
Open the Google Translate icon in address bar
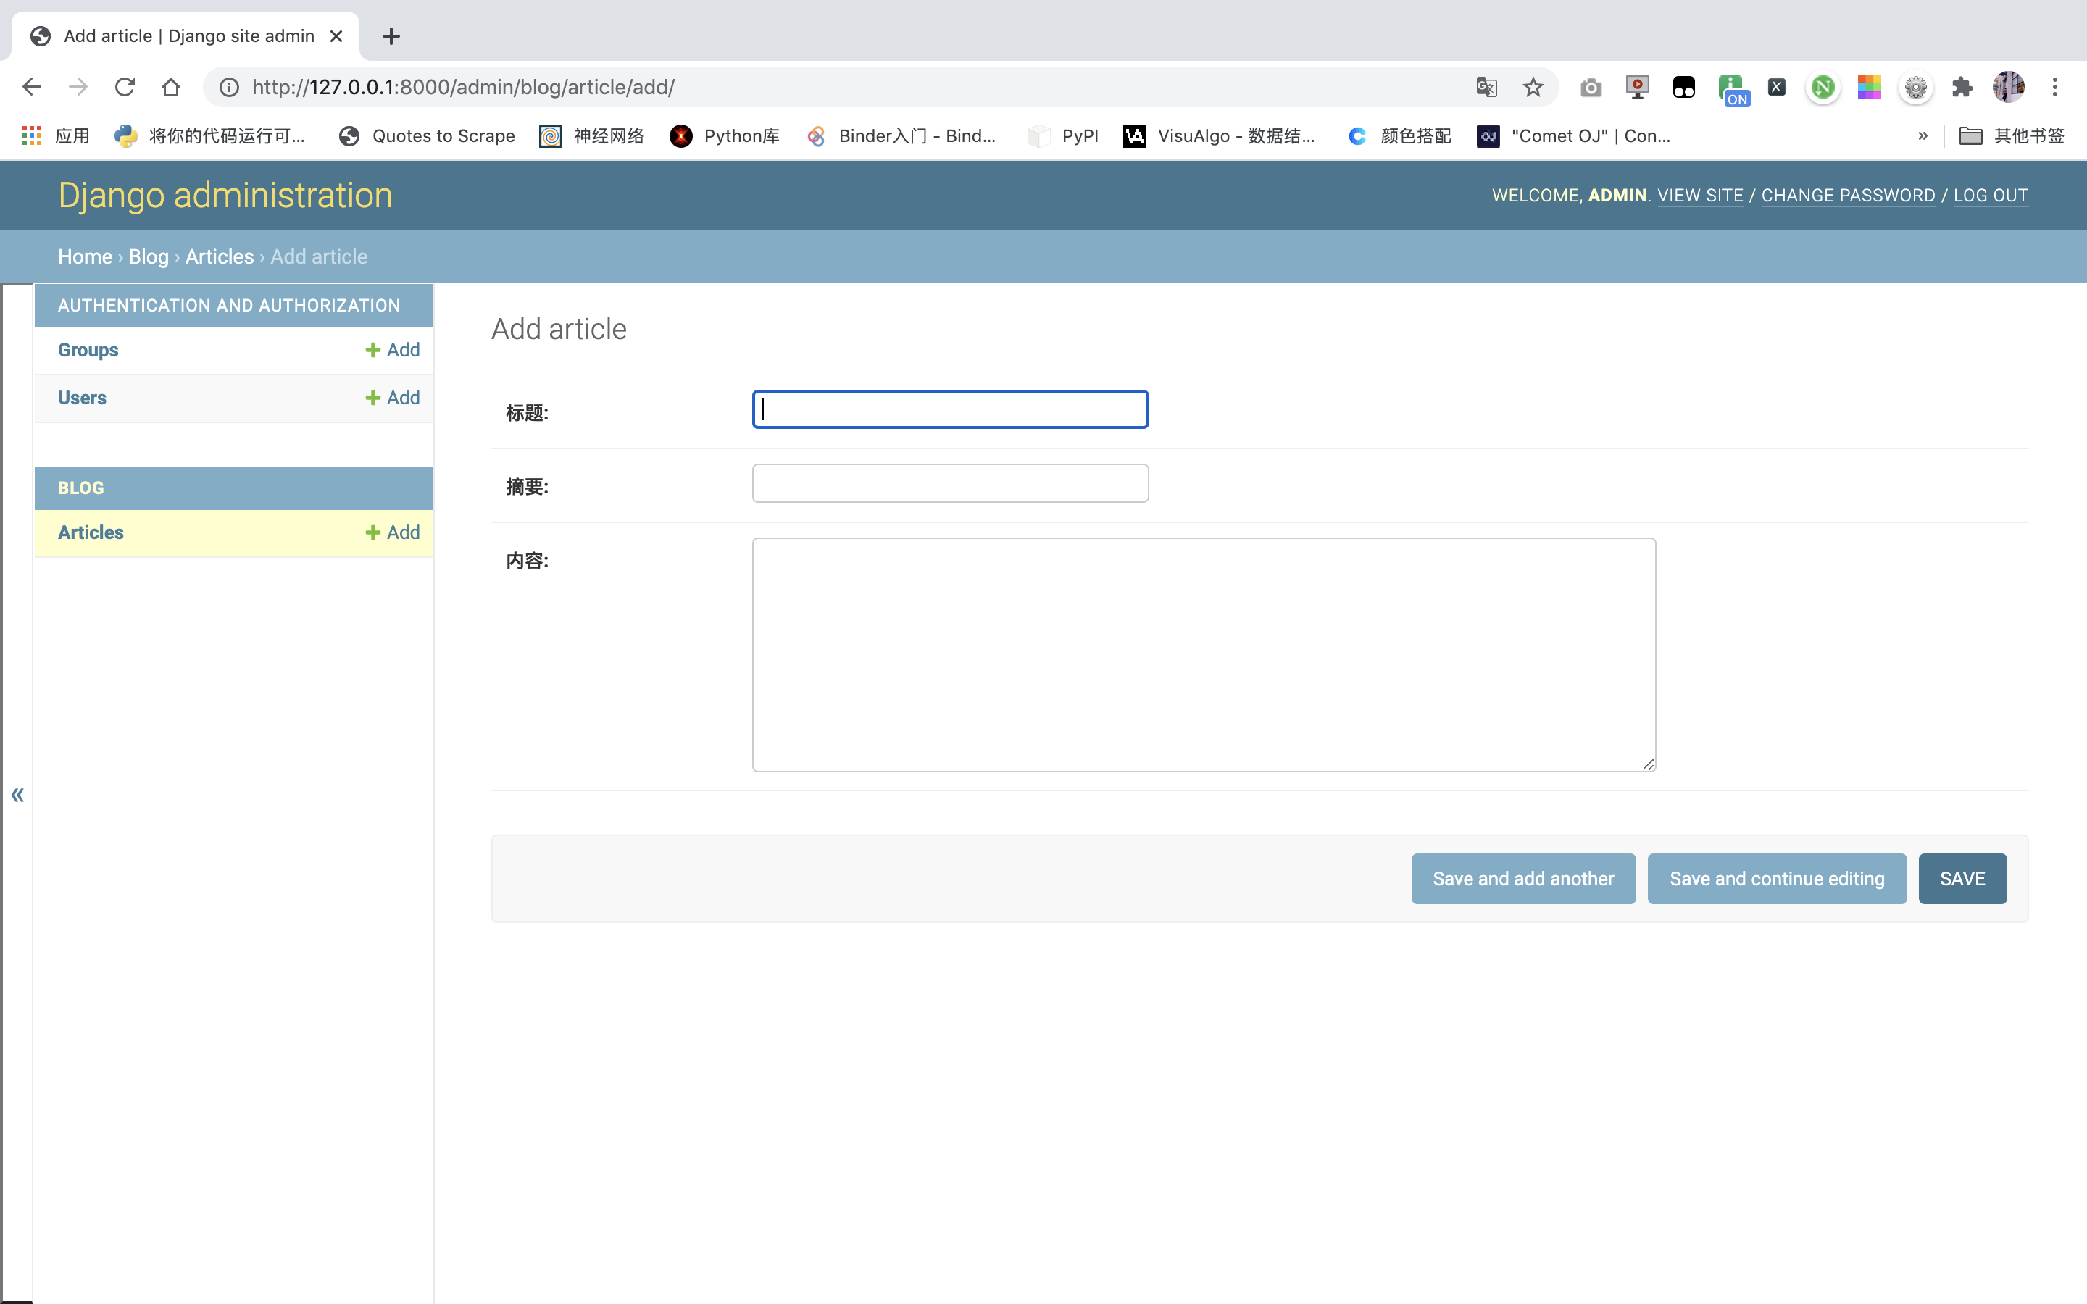[1486, 87]
